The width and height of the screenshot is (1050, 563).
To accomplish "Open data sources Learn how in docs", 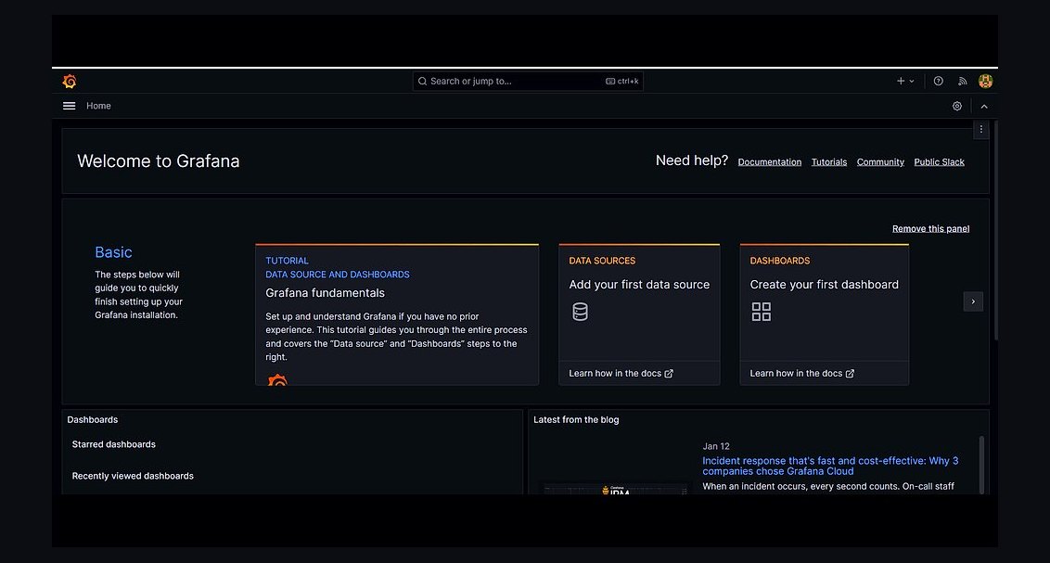I will coord(621,374).
